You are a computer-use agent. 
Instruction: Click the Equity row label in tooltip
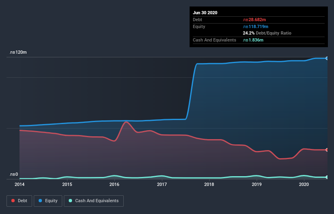pos(199,26)
